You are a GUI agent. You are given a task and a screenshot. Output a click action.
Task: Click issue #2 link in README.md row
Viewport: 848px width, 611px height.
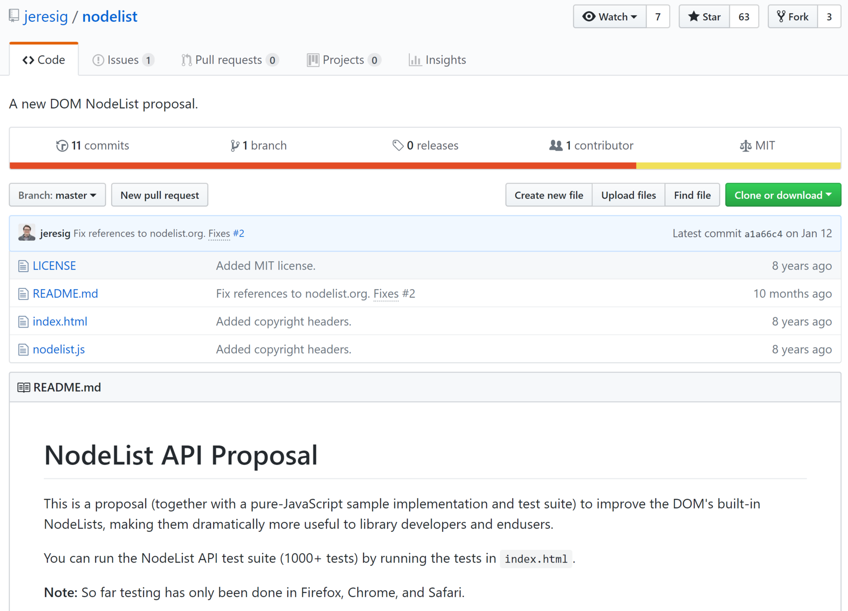(x=409, y=294)
